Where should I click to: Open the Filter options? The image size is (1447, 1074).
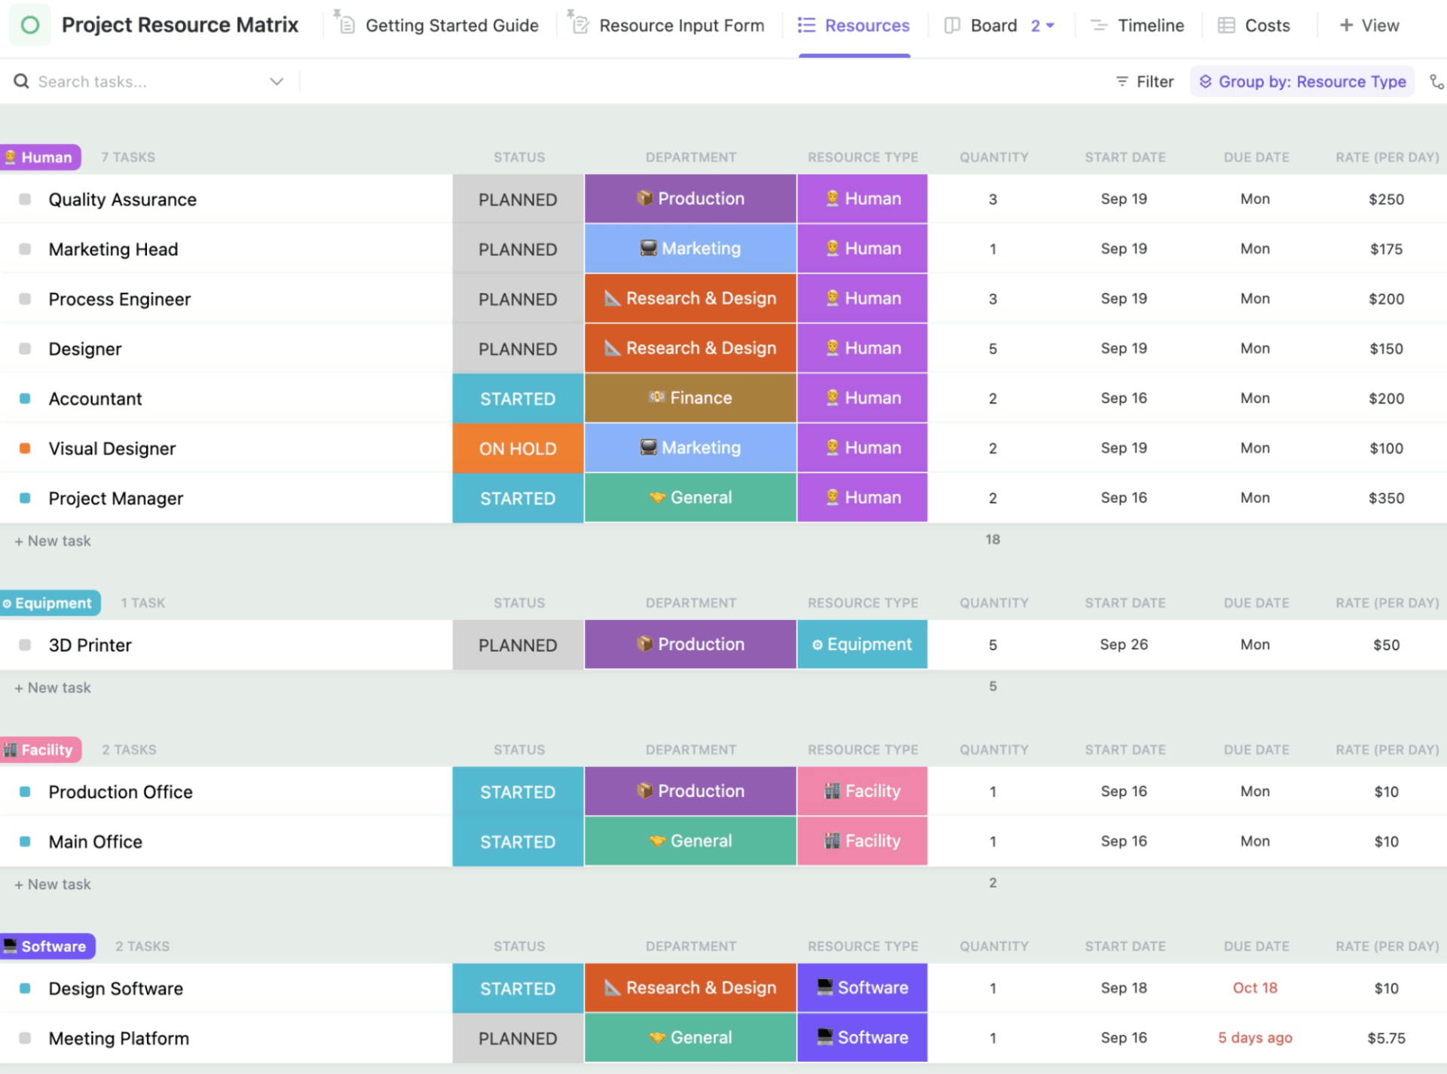(x=1144, y=81)
